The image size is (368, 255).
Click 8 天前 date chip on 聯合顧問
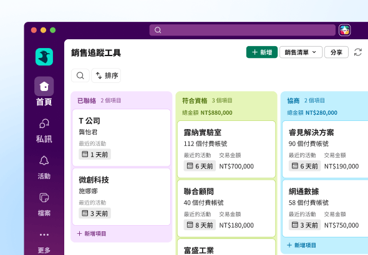tap(200, 225)
